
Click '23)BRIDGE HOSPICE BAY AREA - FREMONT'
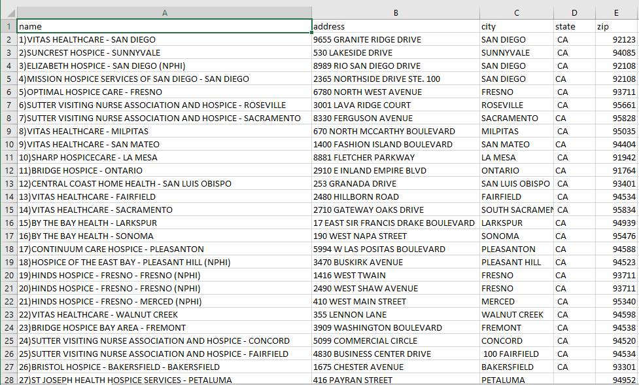tap(165, 327)
